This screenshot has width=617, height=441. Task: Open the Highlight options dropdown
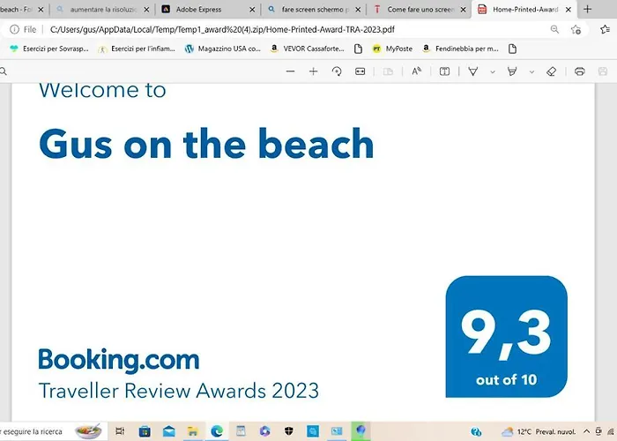click(x=532, y=71)
